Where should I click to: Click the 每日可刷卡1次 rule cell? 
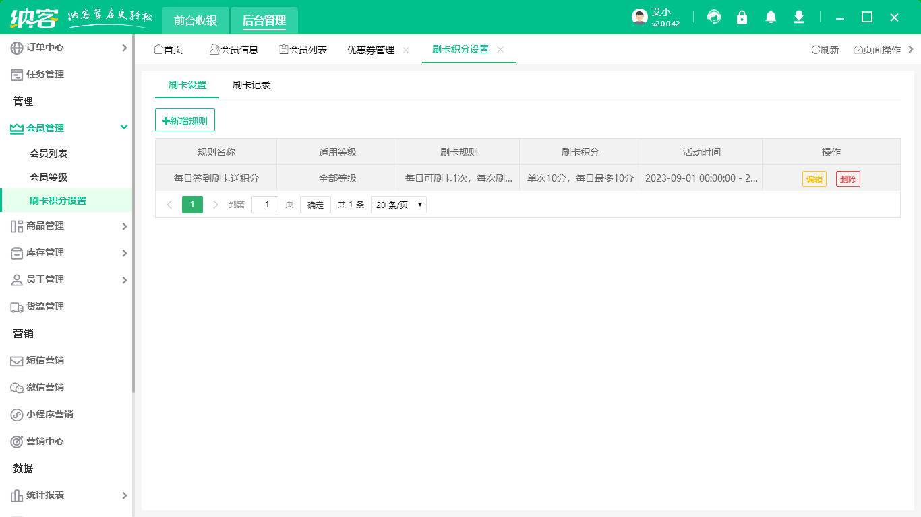point(459,178)
